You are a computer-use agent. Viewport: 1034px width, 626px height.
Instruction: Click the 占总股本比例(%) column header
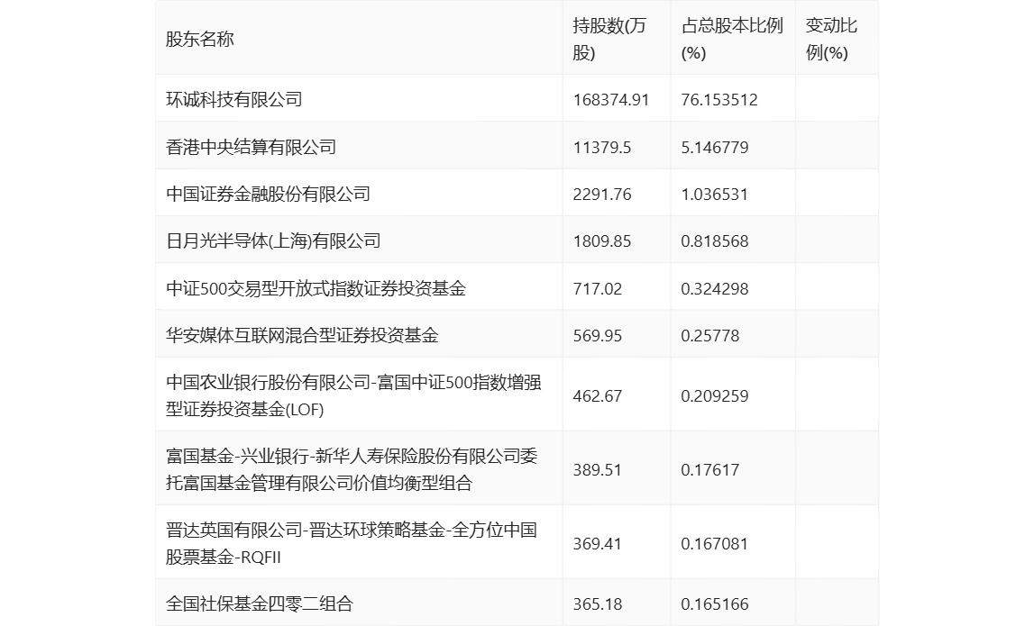point(732,39)
